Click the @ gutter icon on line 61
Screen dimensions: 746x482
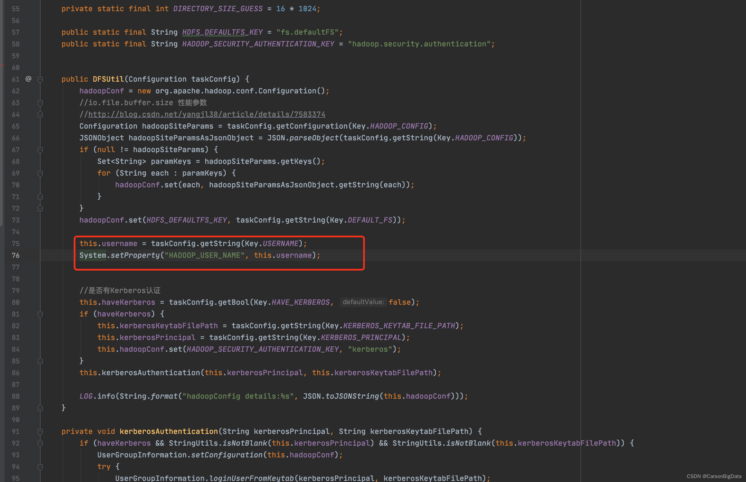(x=29, y=79)
